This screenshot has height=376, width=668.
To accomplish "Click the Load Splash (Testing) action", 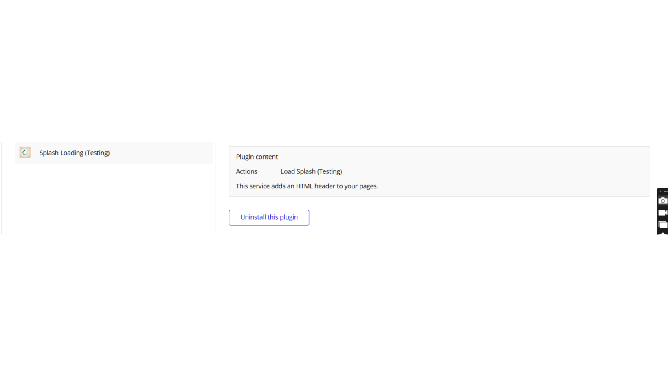I will pyautogui.click(x=311, y=172).
